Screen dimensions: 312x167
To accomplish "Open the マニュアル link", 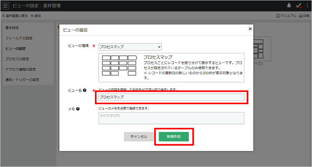I will coord(286,16).
